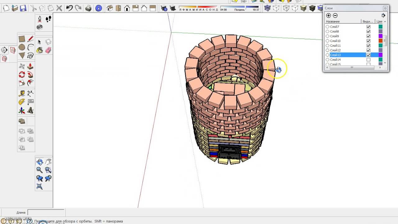The width and height of the screenshot is (398, 224).
Task: Hide layer Слой7 via visibility checkbox
Action: [x=368, y=27]
